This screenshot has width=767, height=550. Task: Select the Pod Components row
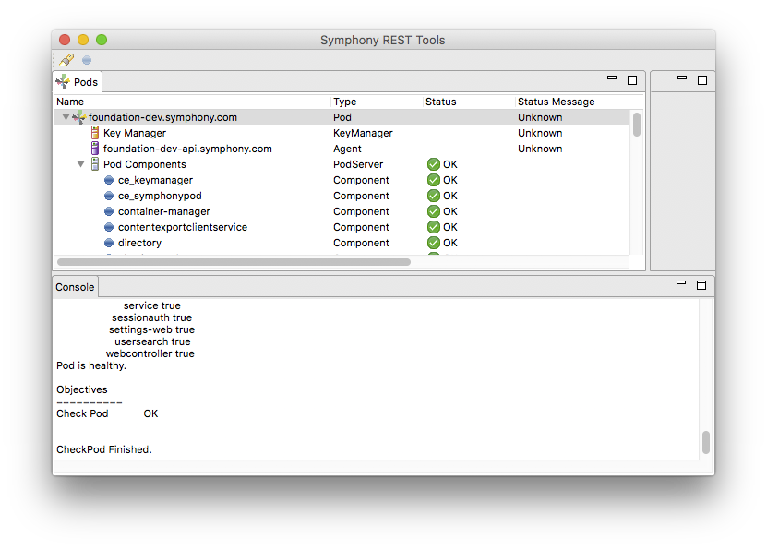pos(342,164)
